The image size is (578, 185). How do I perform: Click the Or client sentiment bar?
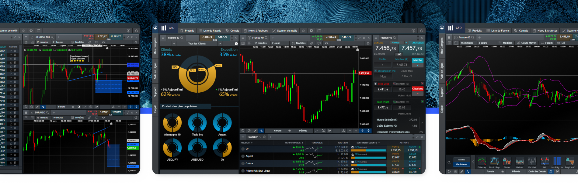click(368, 150)
